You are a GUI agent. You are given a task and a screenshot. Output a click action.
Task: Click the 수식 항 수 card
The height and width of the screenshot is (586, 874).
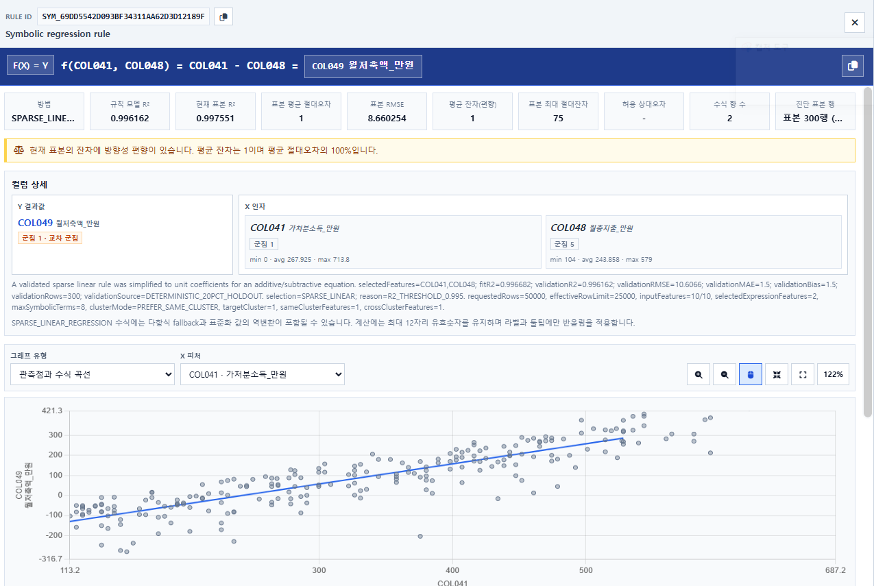coord(729,112)
